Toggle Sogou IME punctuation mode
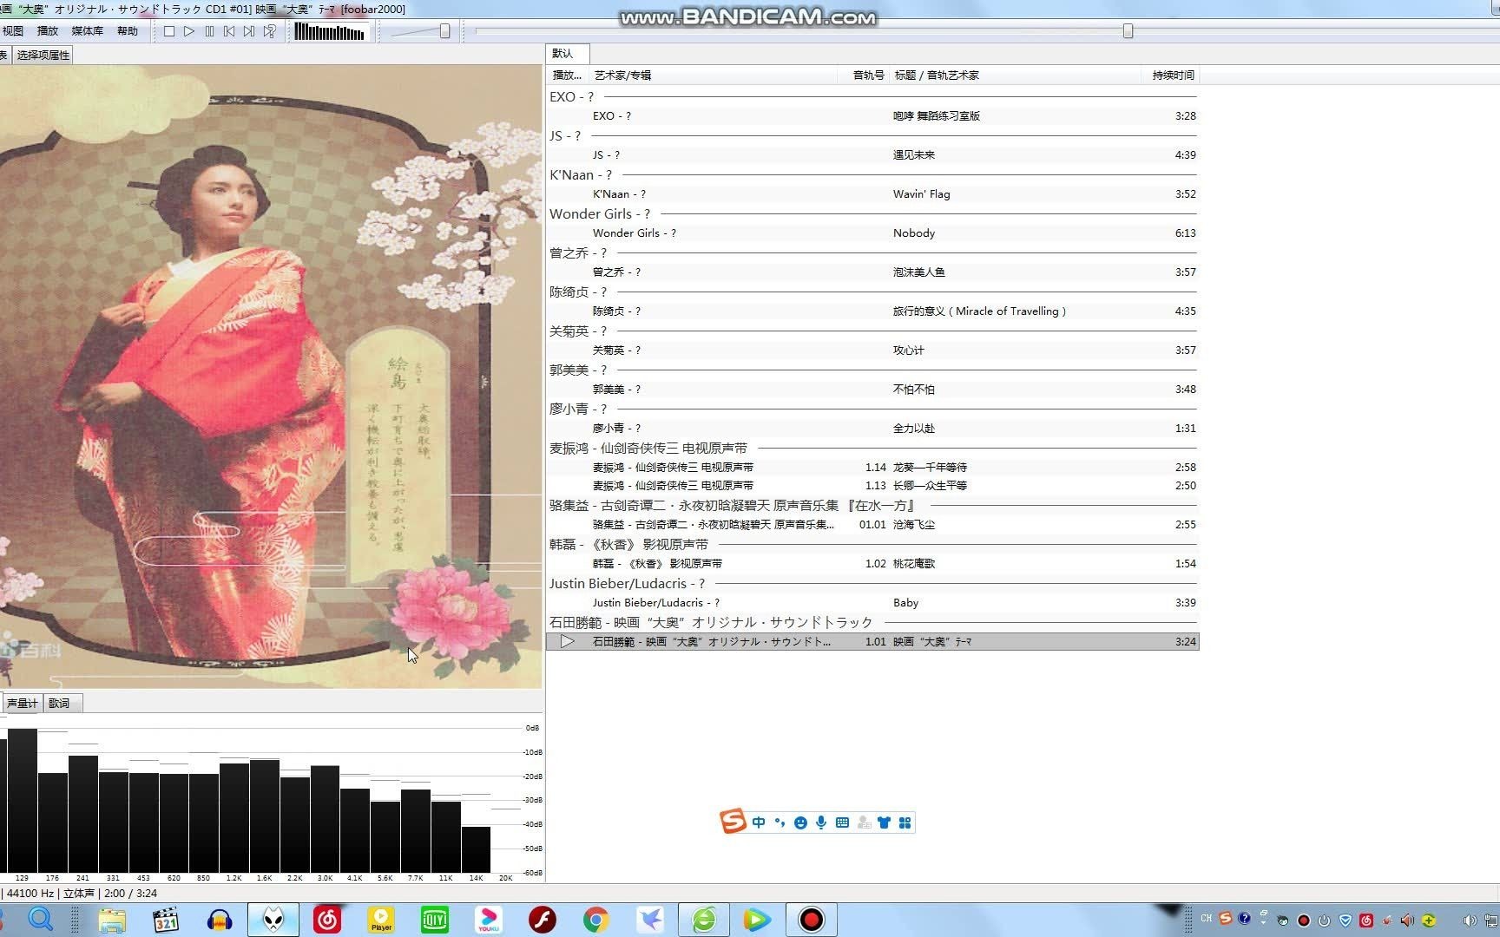The height and width of the screenshot is (937, 1500). 780,822
